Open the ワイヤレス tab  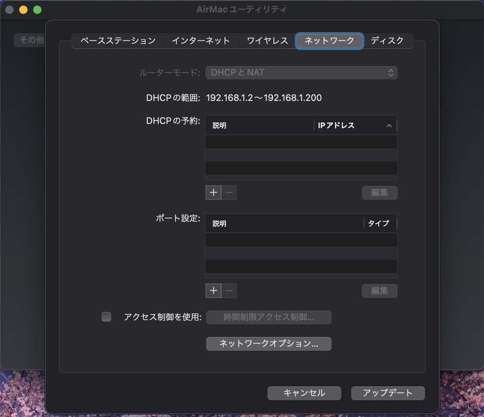pyautogui.click(x=267, y=41)
